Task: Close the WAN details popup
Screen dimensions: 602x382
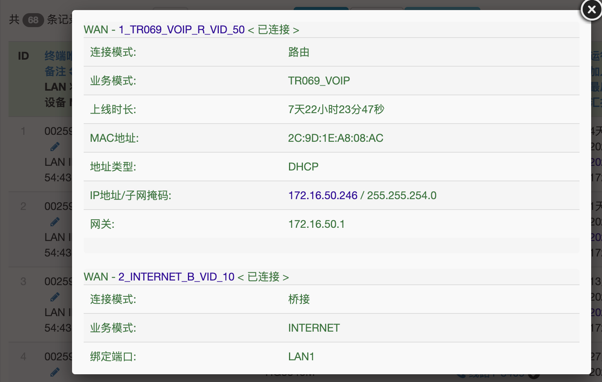Action: (591, 10)
